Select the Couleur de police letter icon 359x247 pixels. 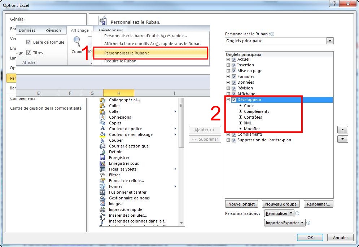point(102,129)
